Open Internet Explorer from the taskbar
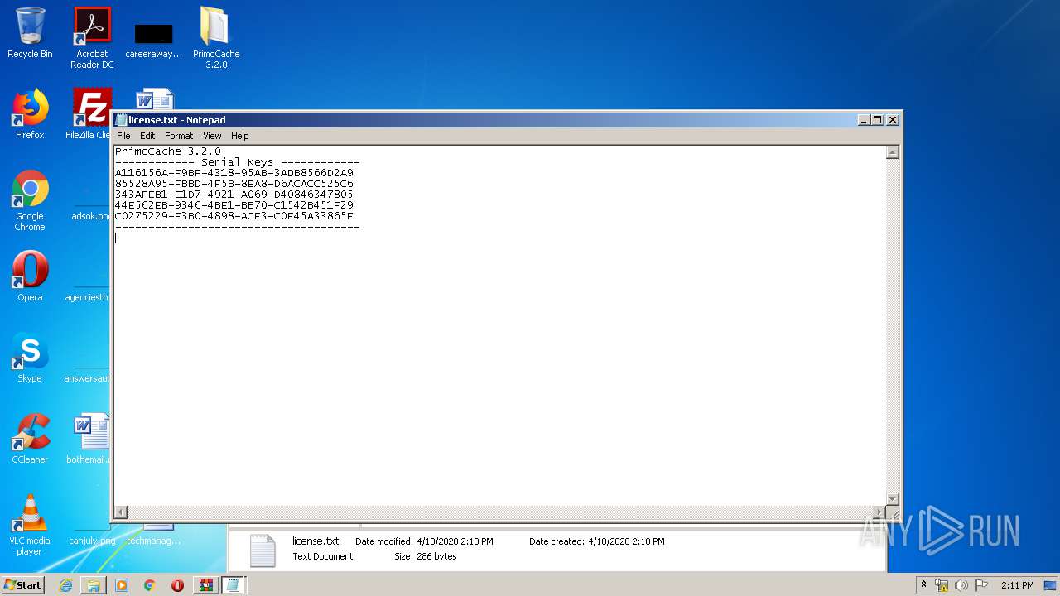This screenshot has width=1060, height=596. point(65,585)
